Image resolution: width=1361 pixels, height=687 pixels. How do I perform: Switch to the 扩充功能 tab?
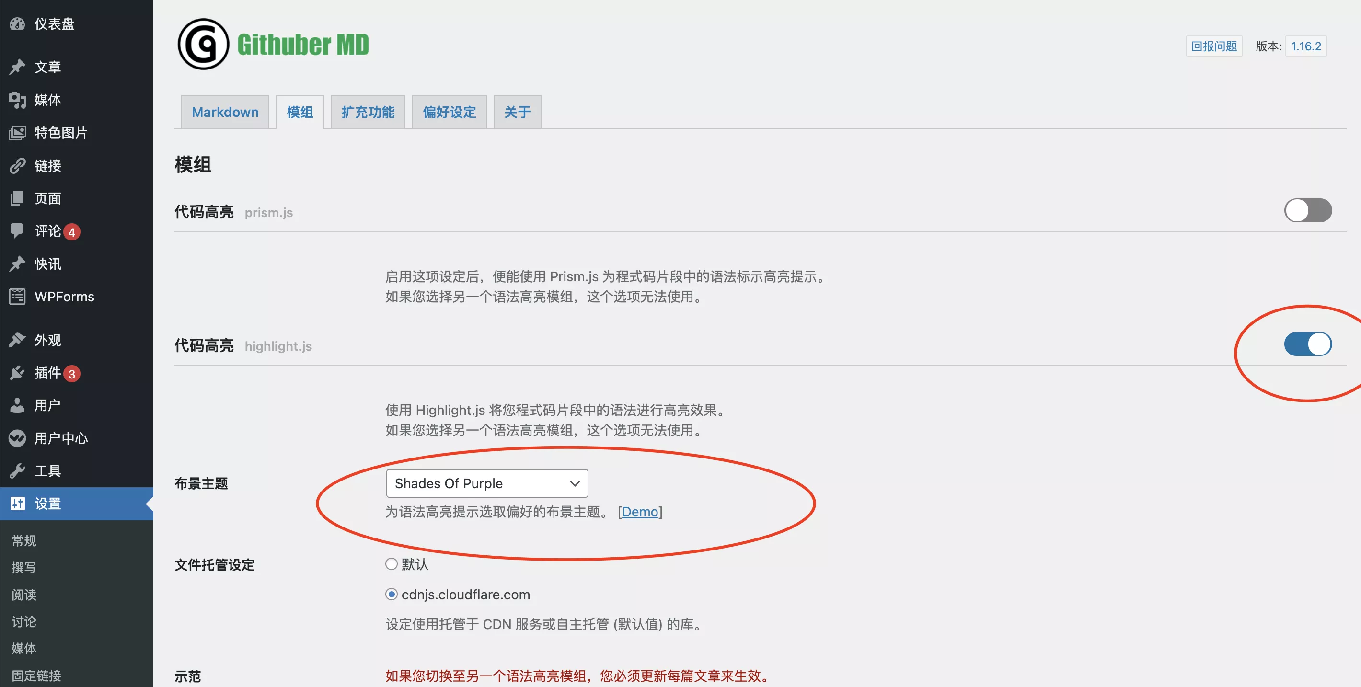click(x=368, y=112)
